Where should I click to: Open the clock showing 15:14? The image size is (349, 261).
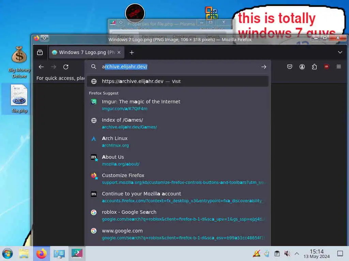click(x=317, y=254)
